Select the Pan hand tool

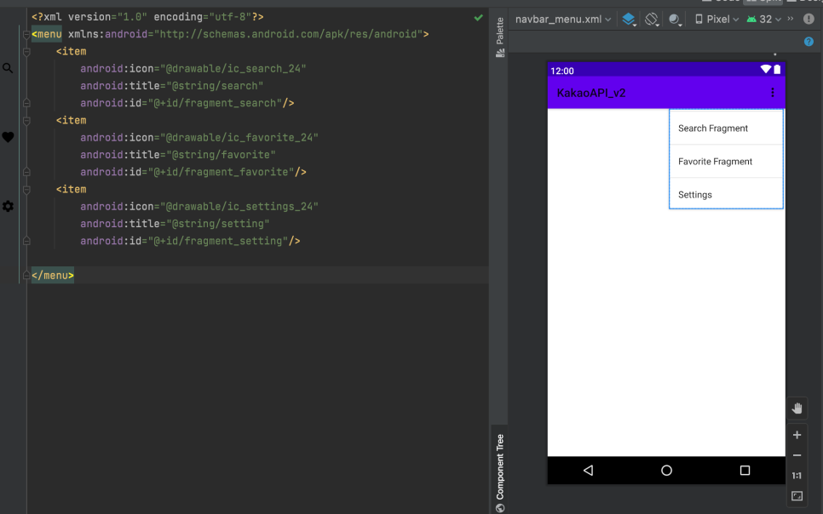tap(797, 408)
